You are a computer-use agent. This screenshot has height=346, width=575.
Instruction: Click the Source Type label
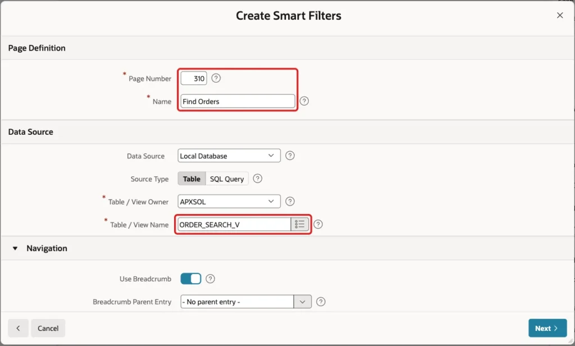point(149,179)
